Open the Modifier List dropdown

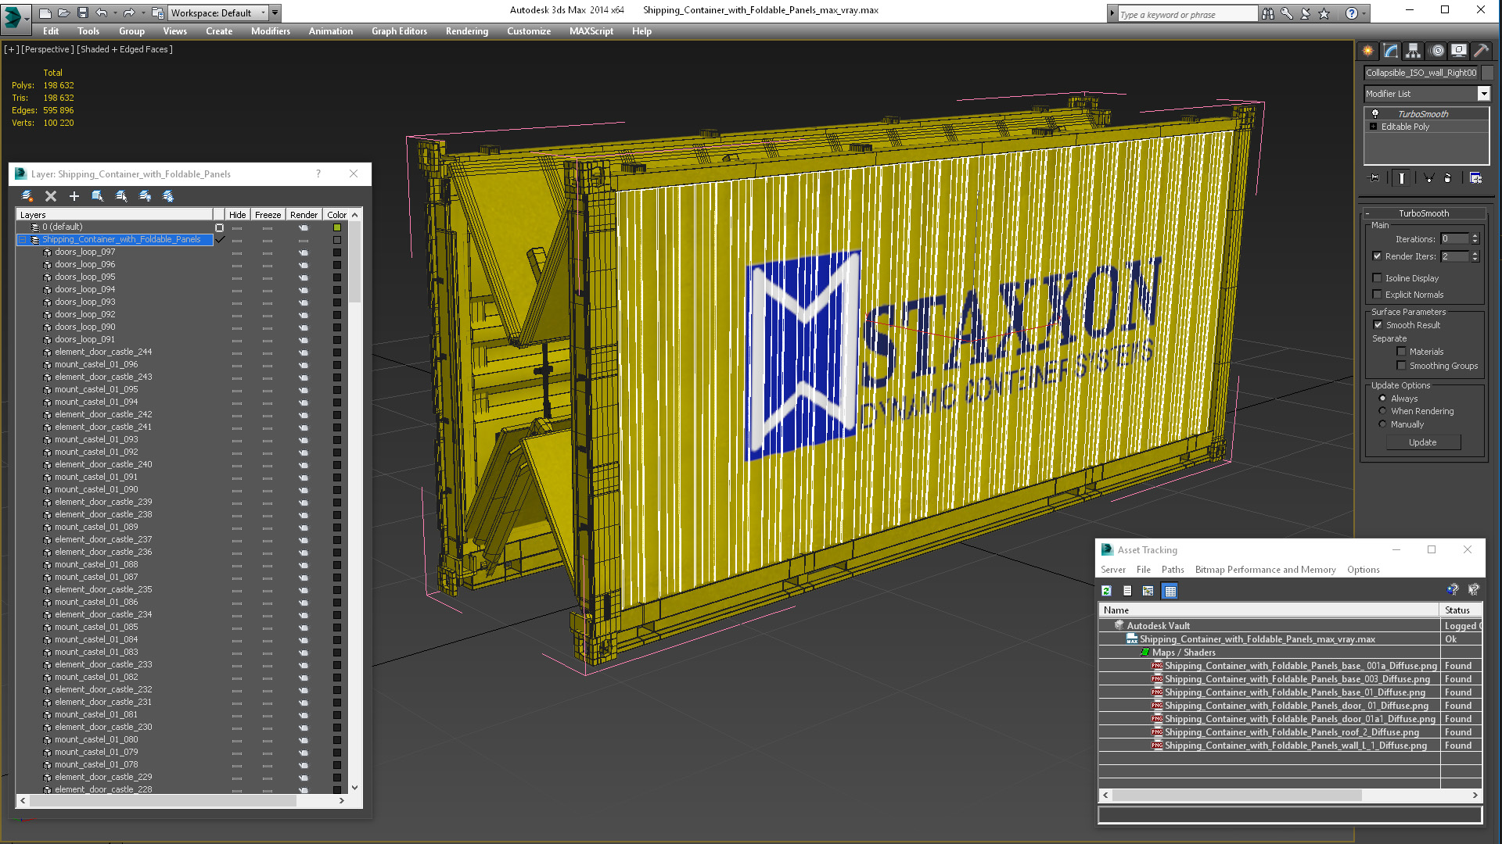(1483, 94)
